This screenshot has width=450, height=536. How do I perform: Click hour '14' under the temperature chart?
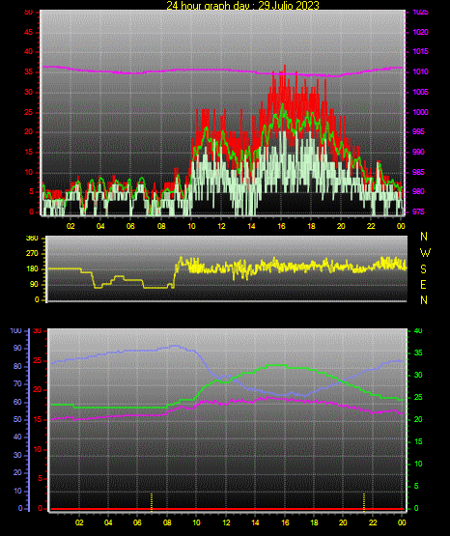[255, 522]
